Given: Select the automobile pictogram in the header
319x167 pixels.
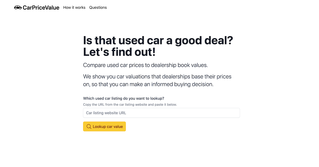Looking at the screenshot, I should tap(18, 7).
